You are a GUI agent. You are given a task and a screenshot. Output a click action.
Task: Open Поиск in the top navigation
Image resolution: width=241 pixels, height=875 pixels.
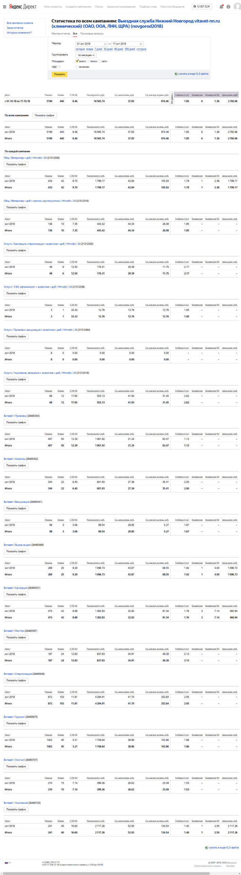click(x=99, y=6)
